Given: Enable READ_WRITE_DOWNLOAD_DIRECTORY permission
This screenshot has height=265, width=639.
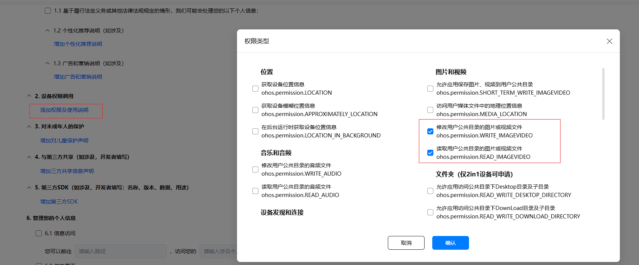Looking at the screenshot, I should [x=430, y=212].
